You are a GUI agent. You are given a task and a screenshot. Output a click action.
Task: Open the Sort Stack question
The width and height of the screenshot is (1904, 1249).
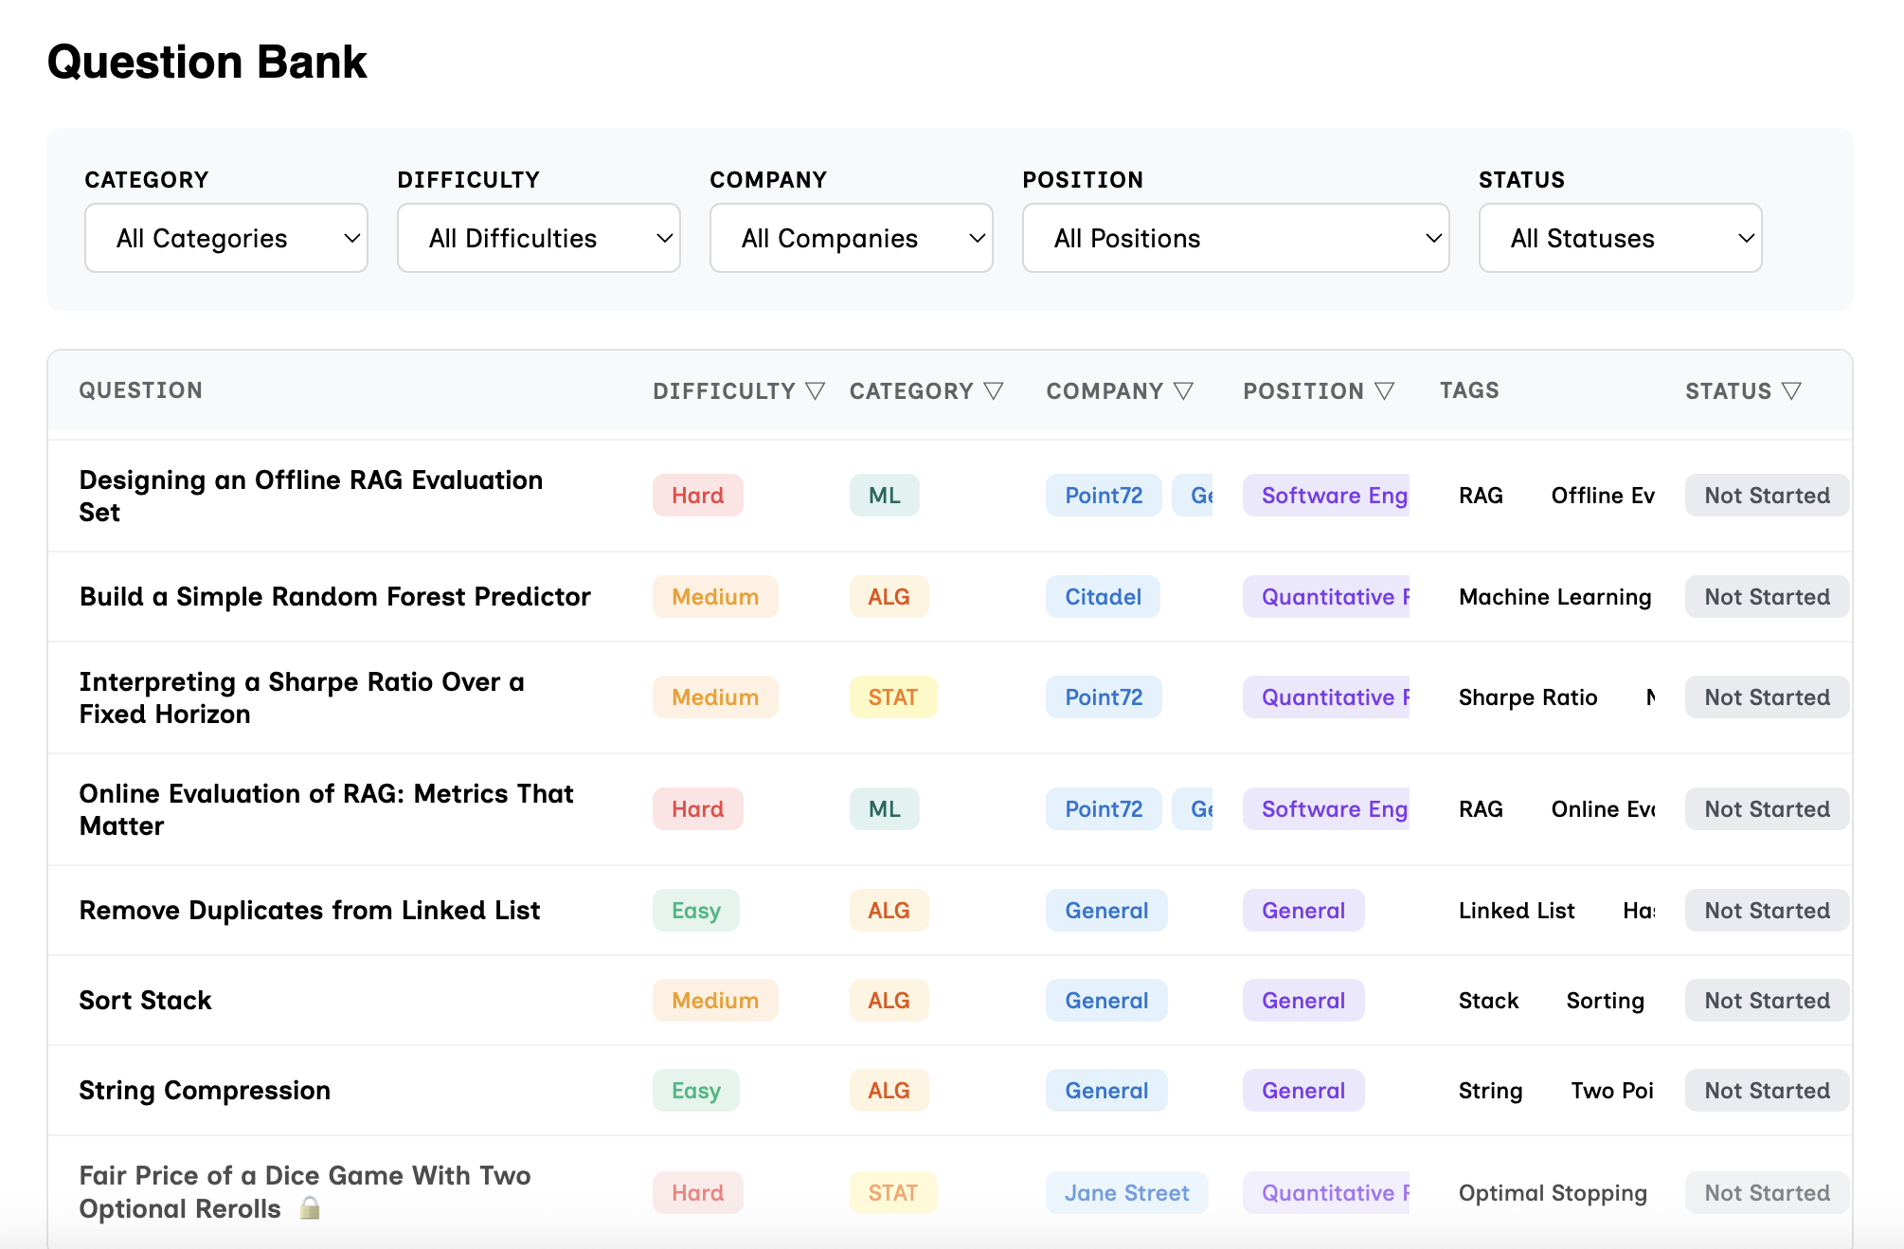click(145, 1001)
